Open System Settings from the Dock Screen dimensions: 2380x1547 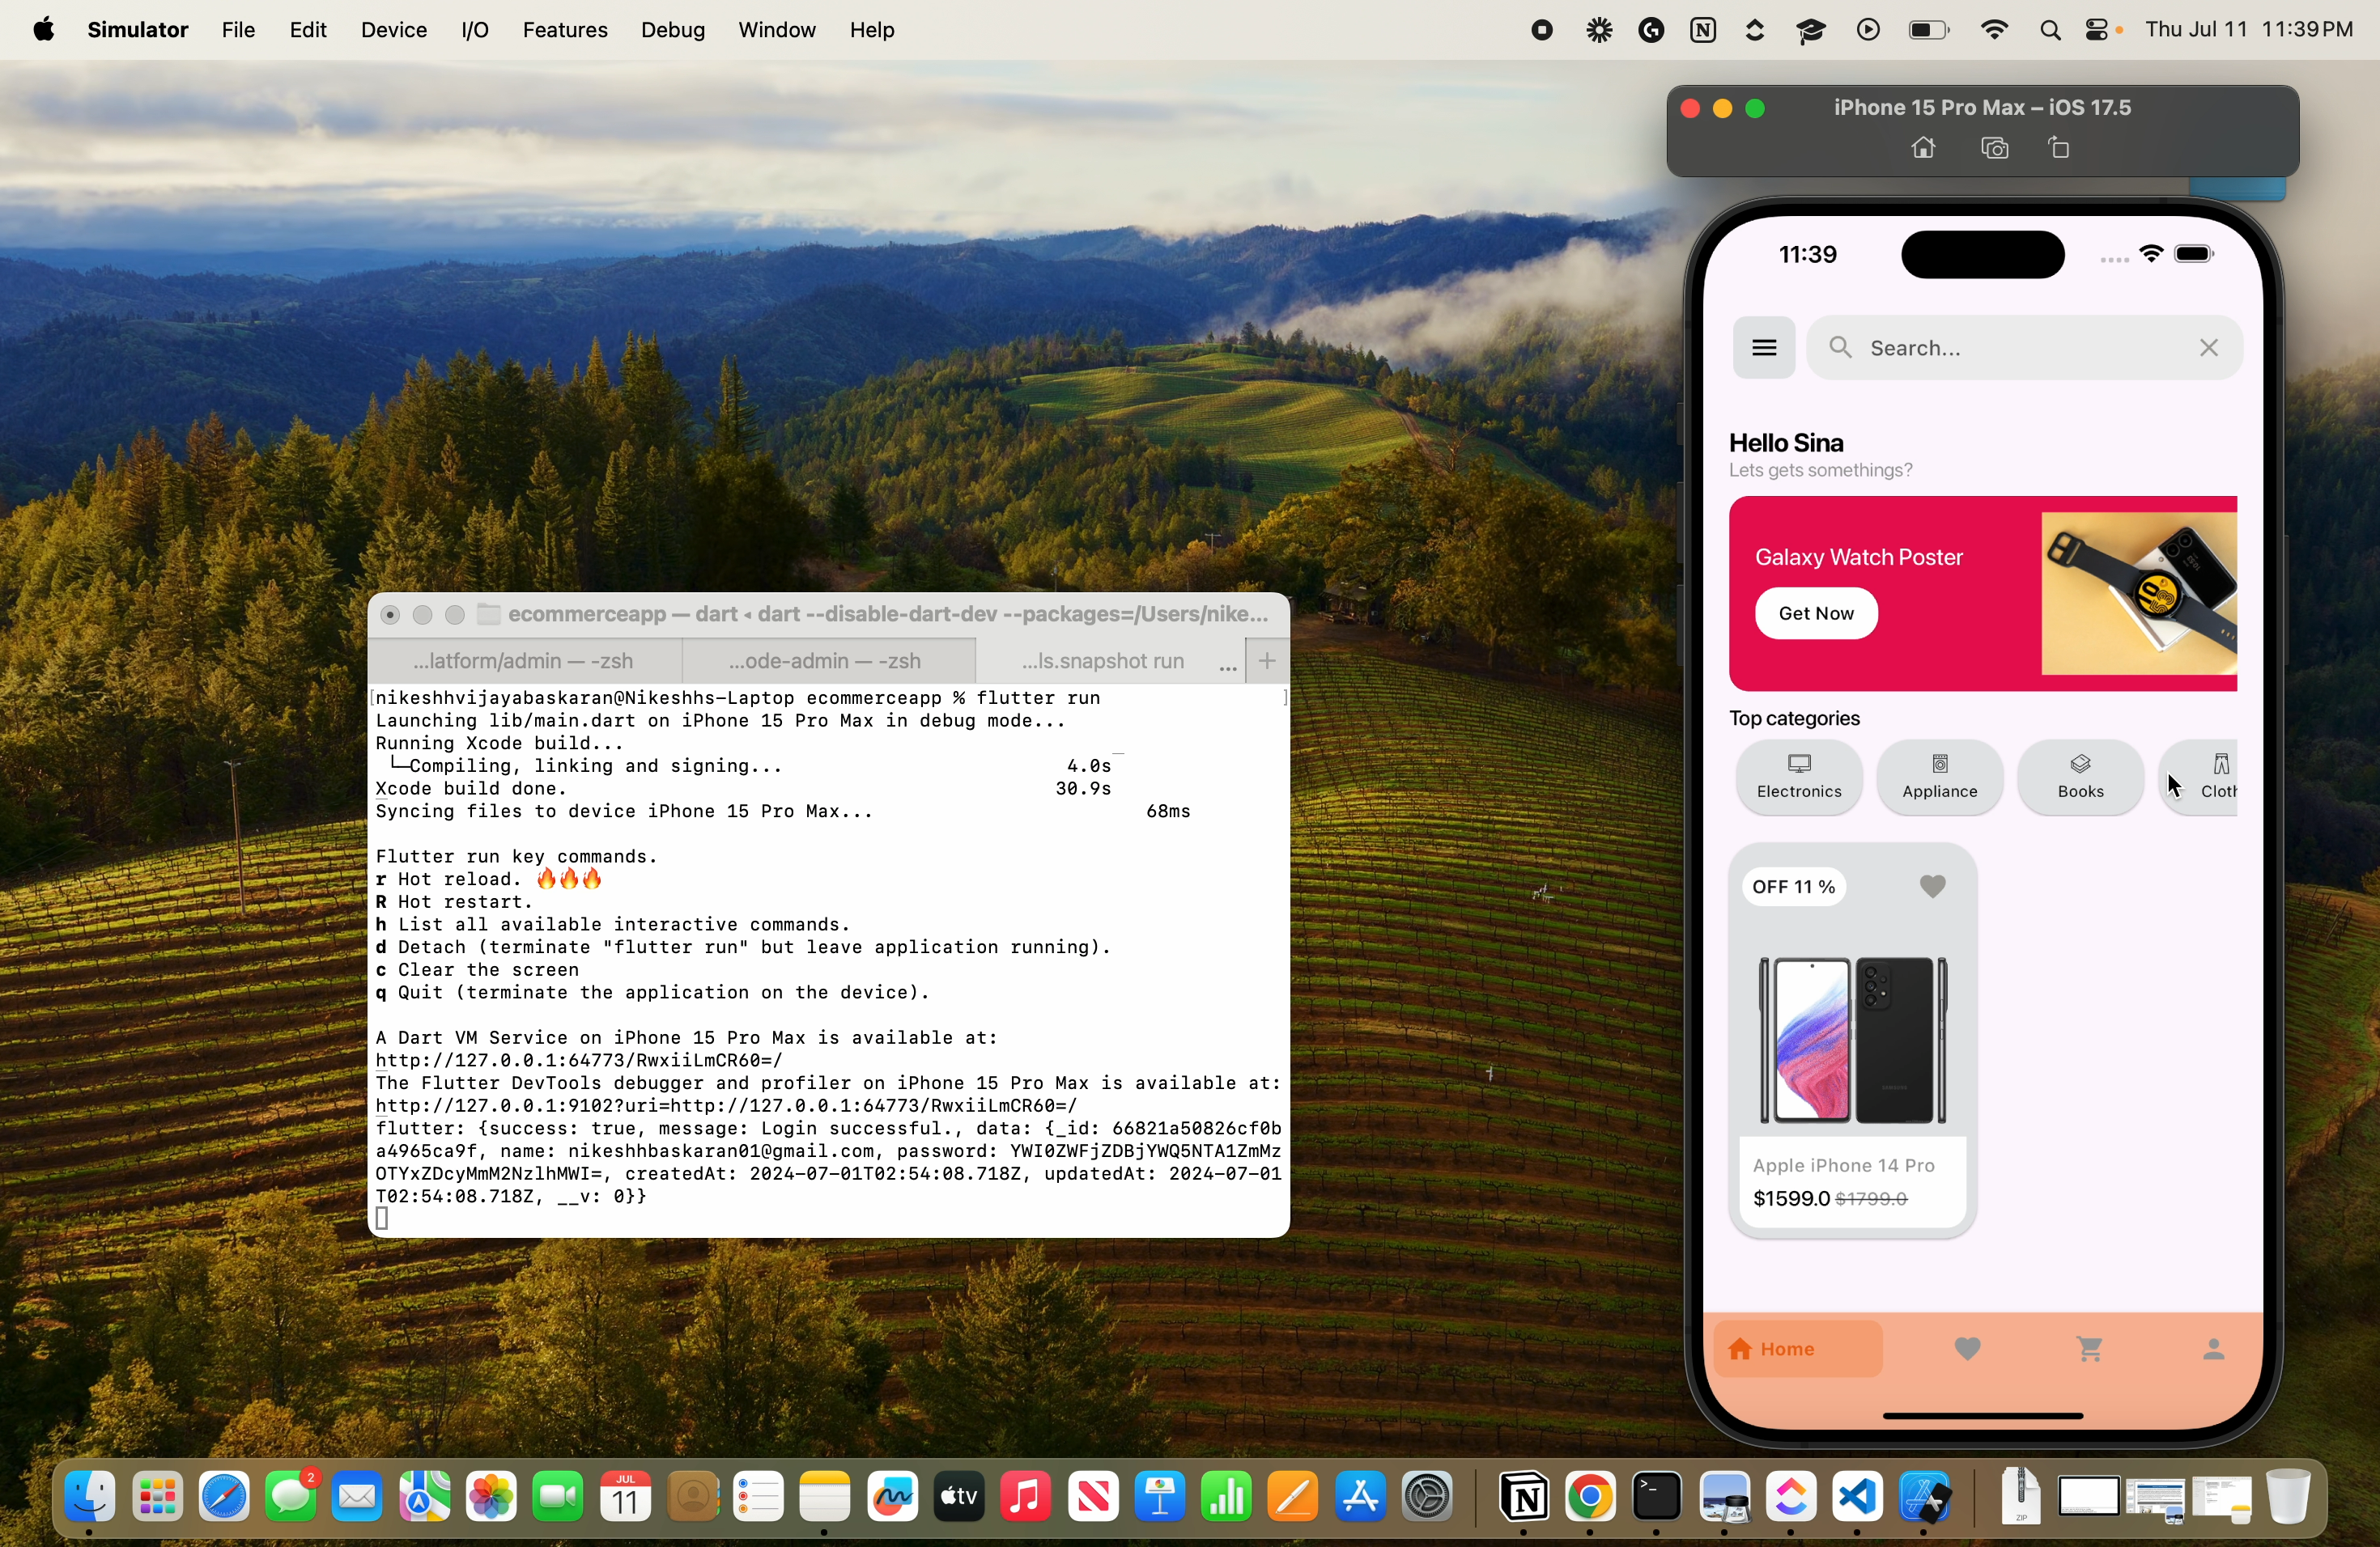coord(1428,1496)
